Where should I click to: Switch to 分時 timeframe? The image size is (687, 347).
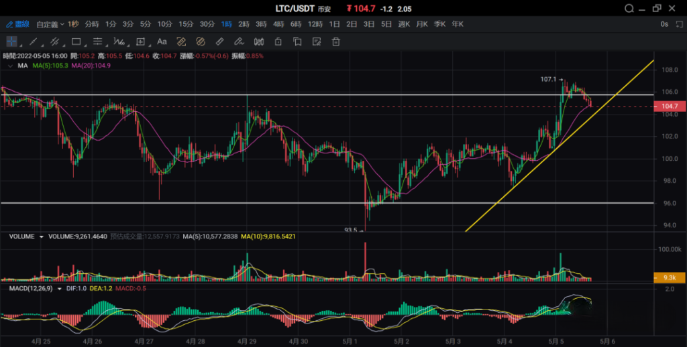[x=92, y=24]
